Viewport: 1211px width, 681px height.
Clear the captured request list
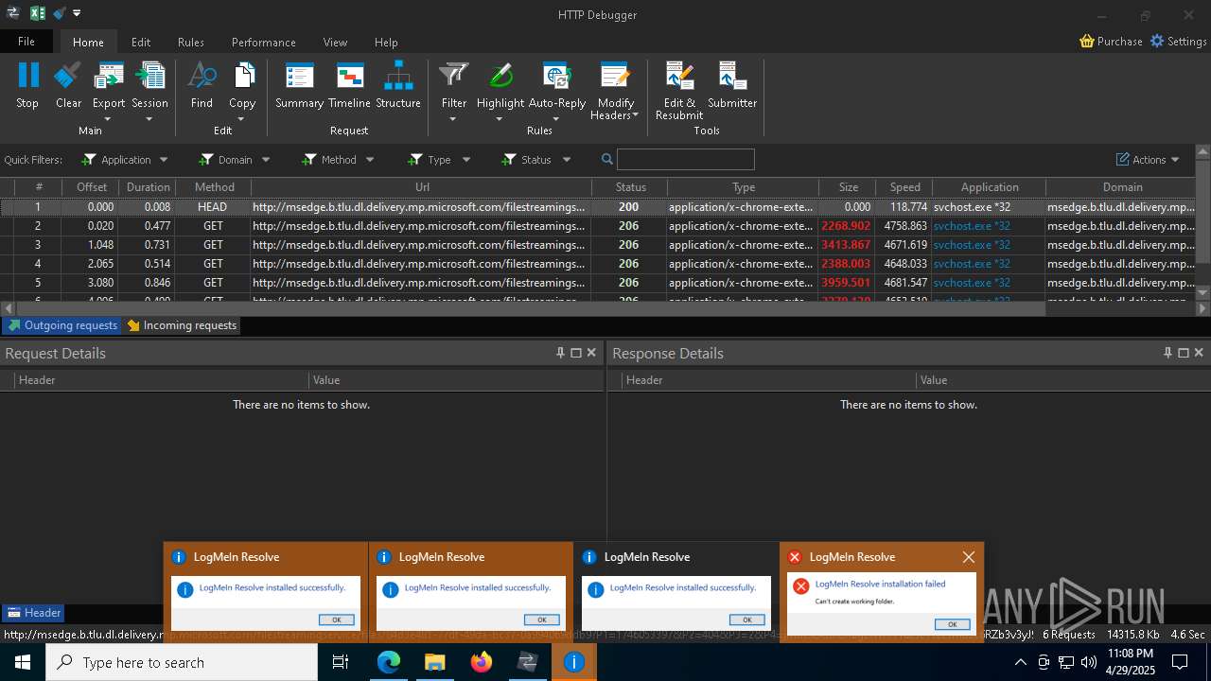tap(68, 85)
